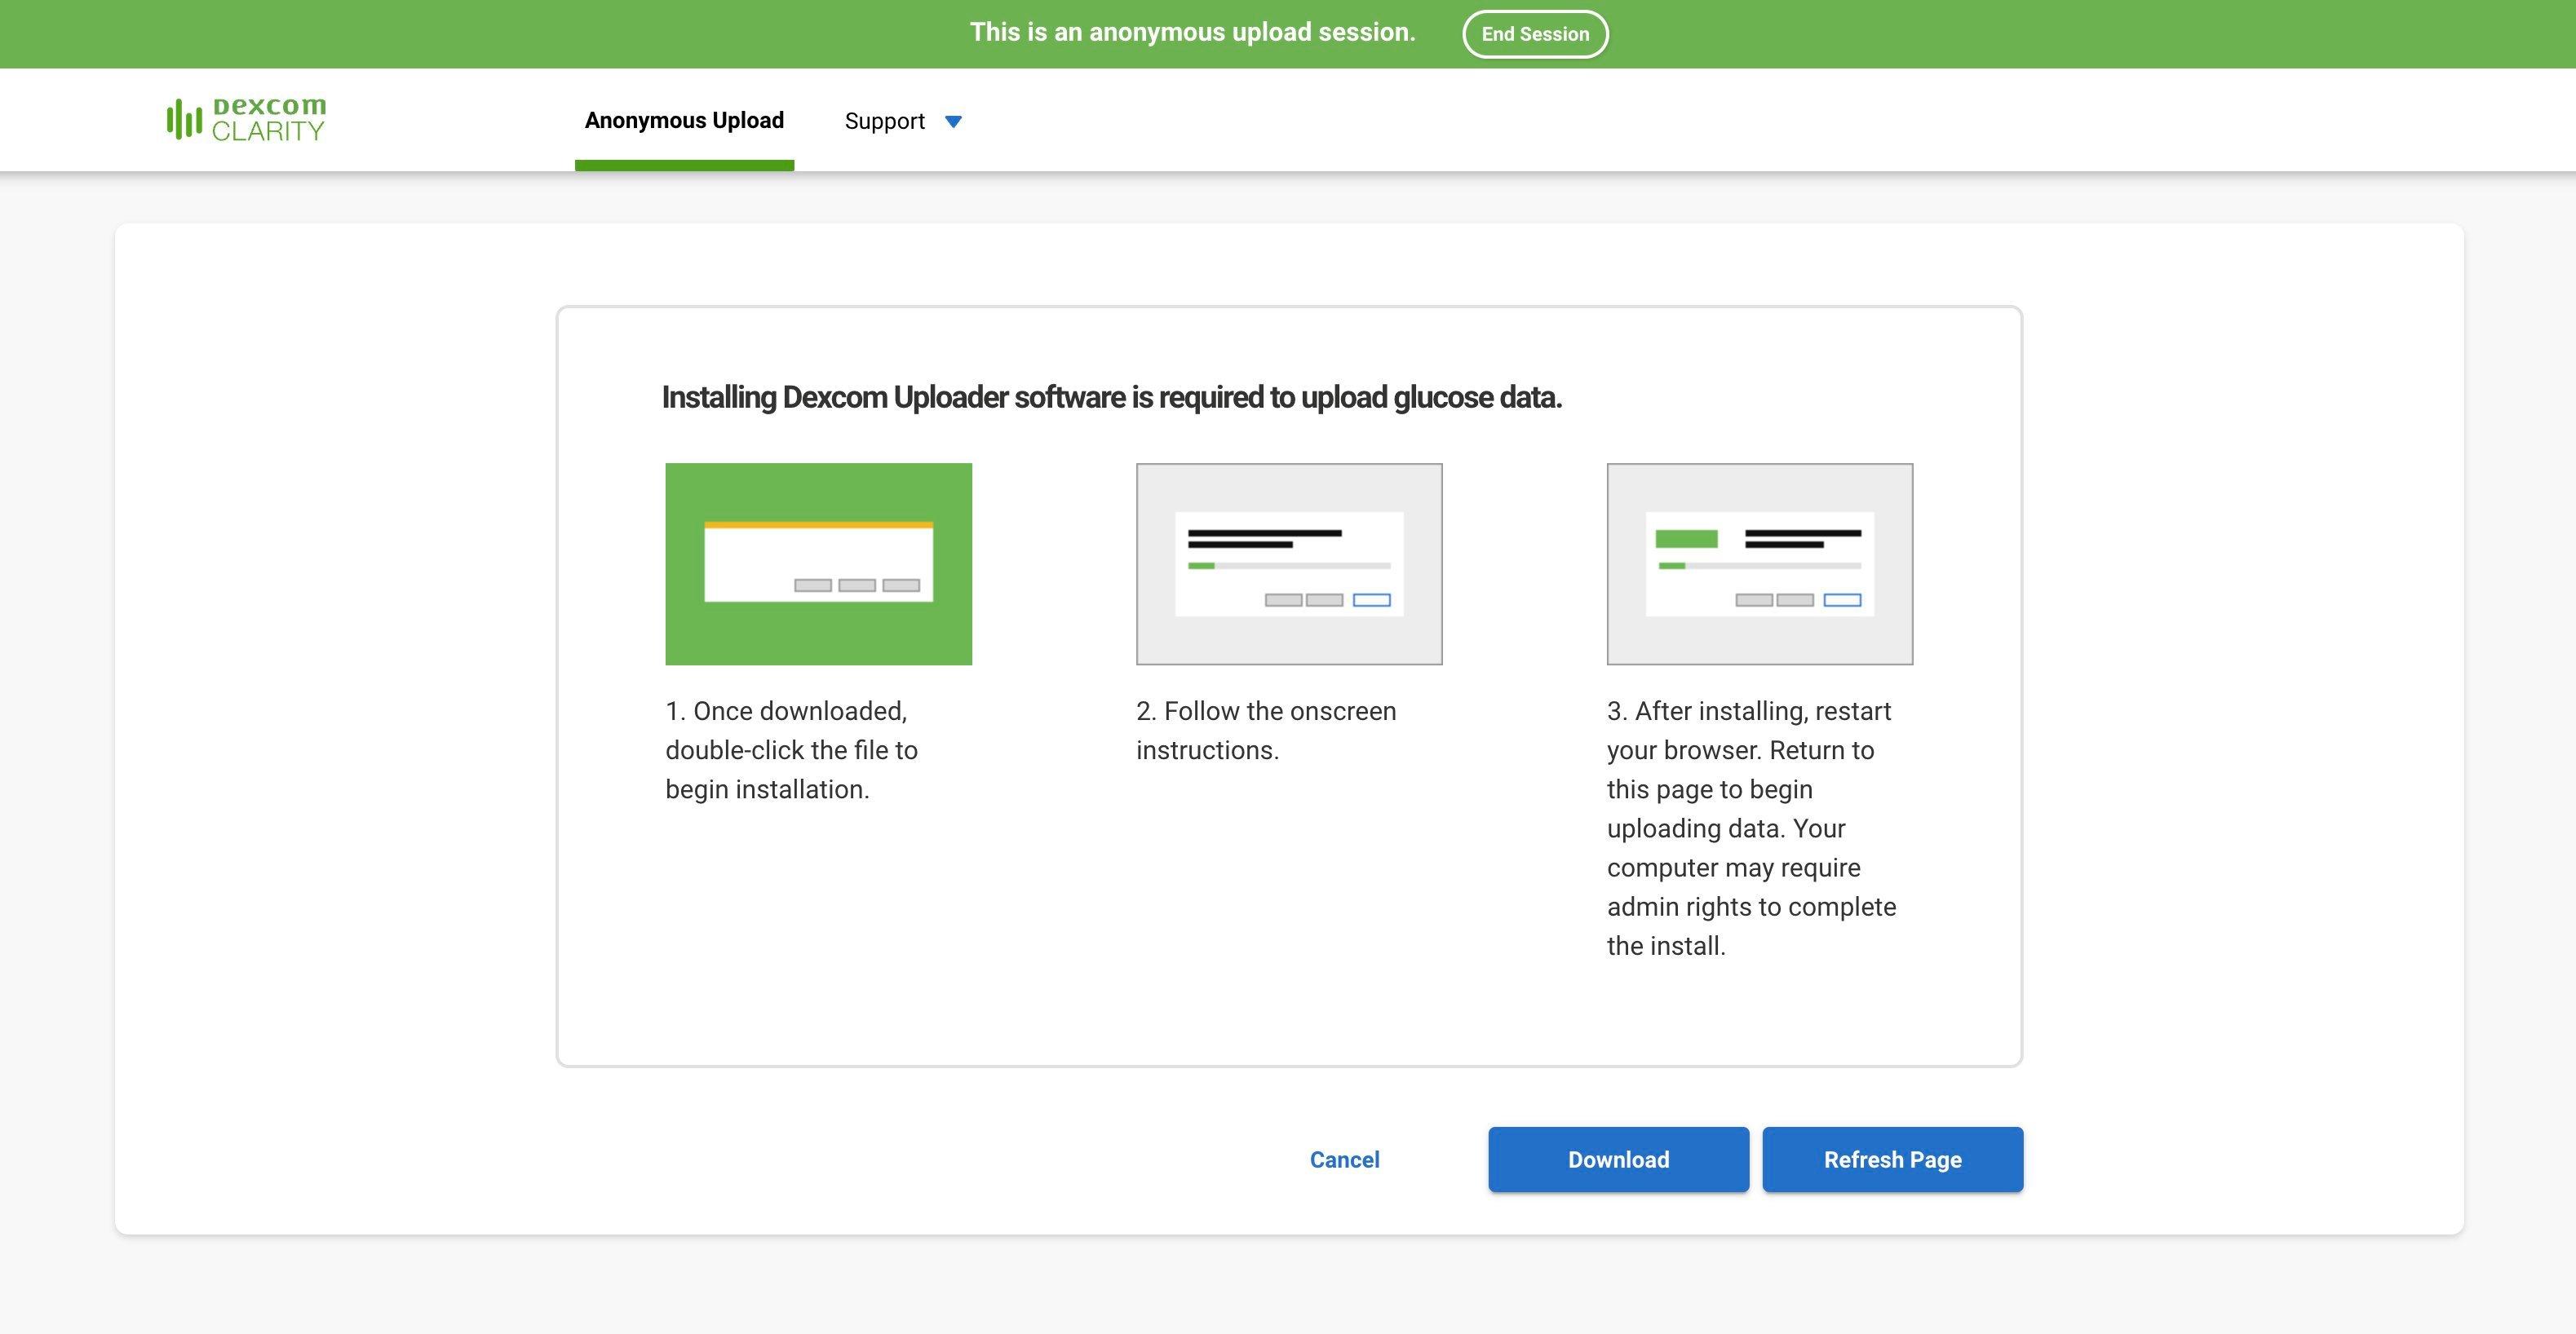Click the green step 1 download illustration
This screenshot has height=1334, width=2576.
click(x=818, y=563)
